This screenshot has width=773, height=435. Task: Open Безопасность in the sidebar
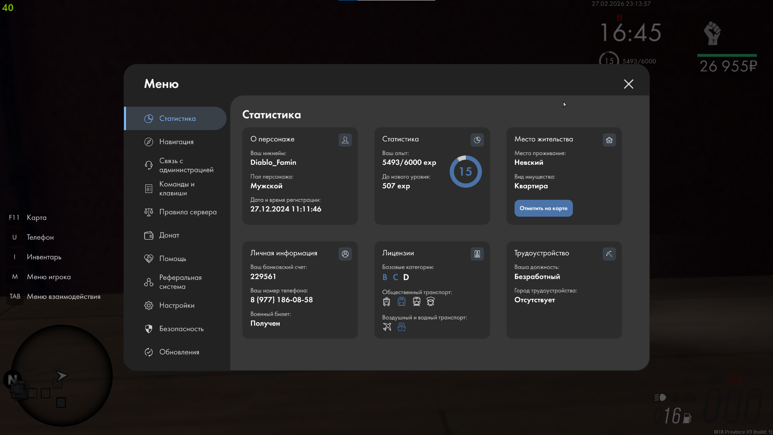[181, 329]
